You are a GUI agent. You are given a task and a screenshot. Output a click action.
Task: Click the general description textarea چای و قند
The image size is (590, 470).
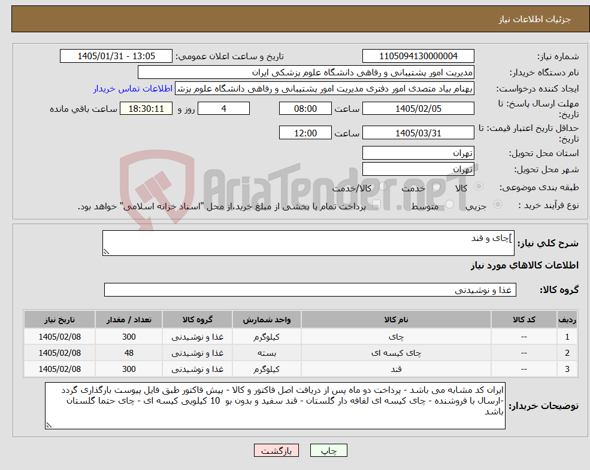pyautogui.click(x=308, y=243)
